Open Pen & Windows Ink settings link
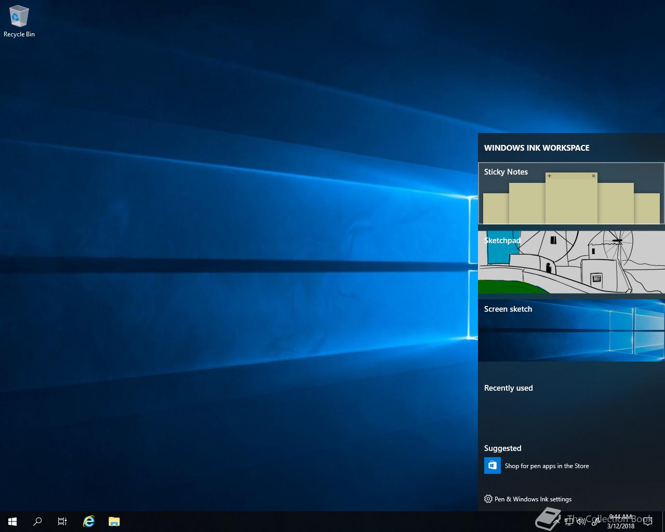This screenshot has width=665, height=532. [533, 499]
